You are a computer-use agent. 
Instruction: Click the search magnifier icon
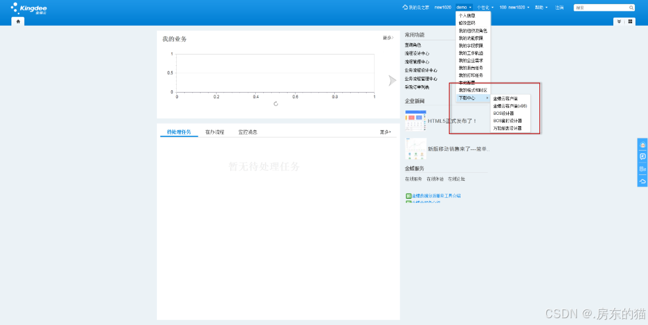tap(631, 7)
